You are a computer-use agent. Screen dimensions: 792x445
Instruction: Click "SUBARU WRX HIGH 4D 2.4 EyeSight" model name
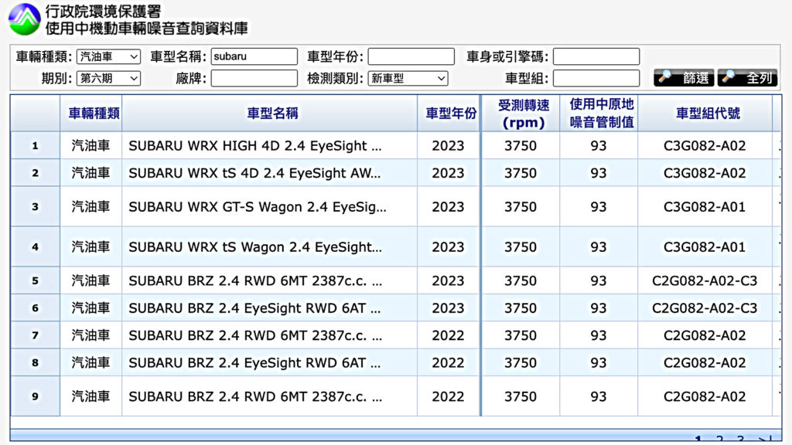255,146
